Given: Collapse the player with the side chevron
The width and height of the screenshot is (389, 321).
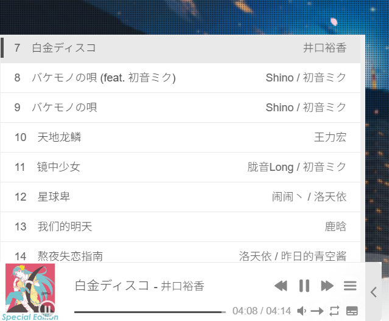Looking at the screenshot, I should click(374, 292).
